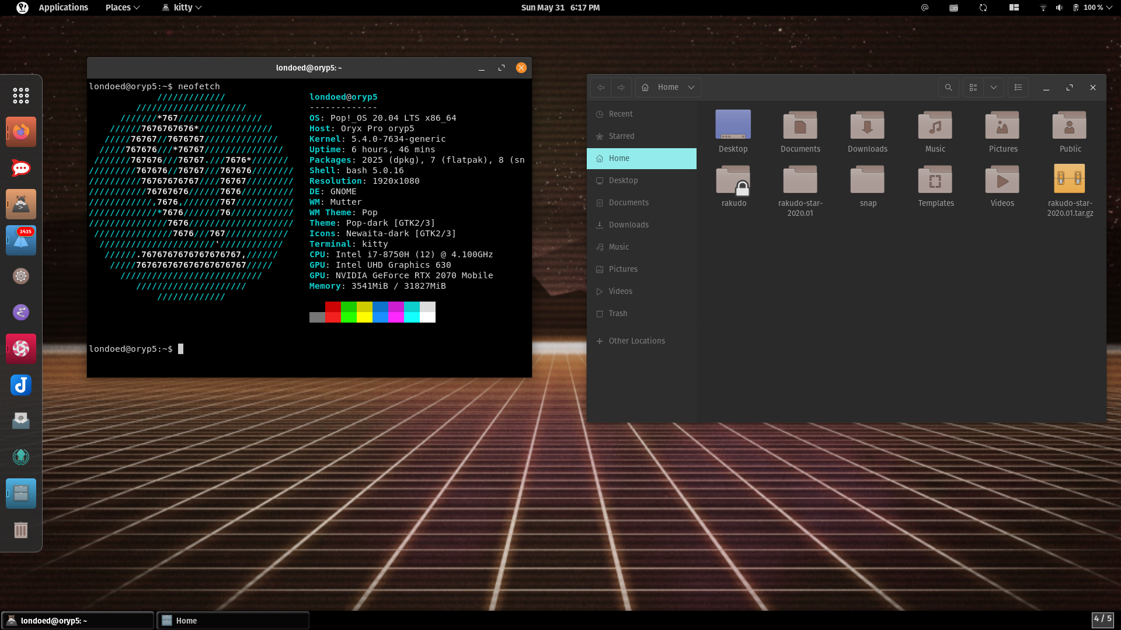Select Desktop in Files sidebar
The width and height of the screenshot is (1121, 630).
(642, 181)
